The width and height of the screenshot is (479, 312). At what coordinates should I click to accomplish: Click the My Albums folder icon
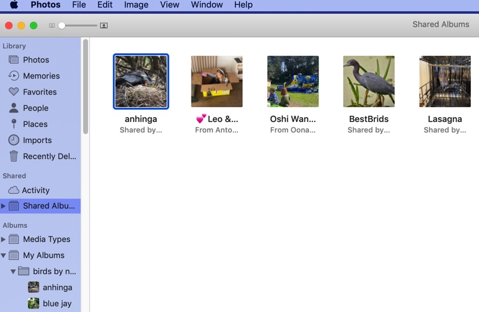[x=14, y=255]
